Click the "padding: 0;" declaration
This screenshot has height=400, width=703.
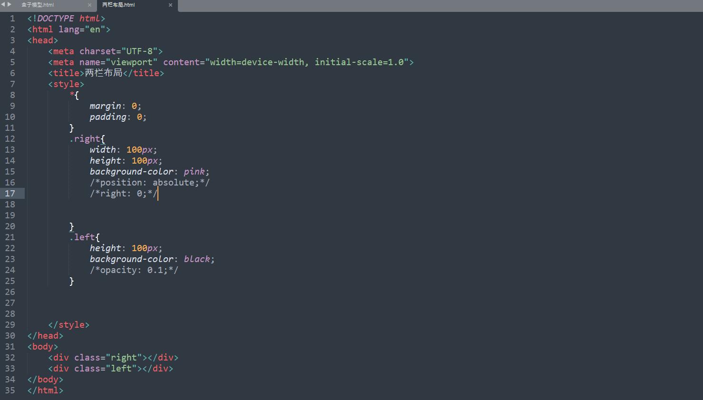pyautogui.click(x=118, y=117)
